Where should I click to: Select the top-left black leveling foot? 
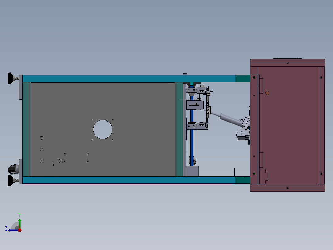click(x=11, y=79)
